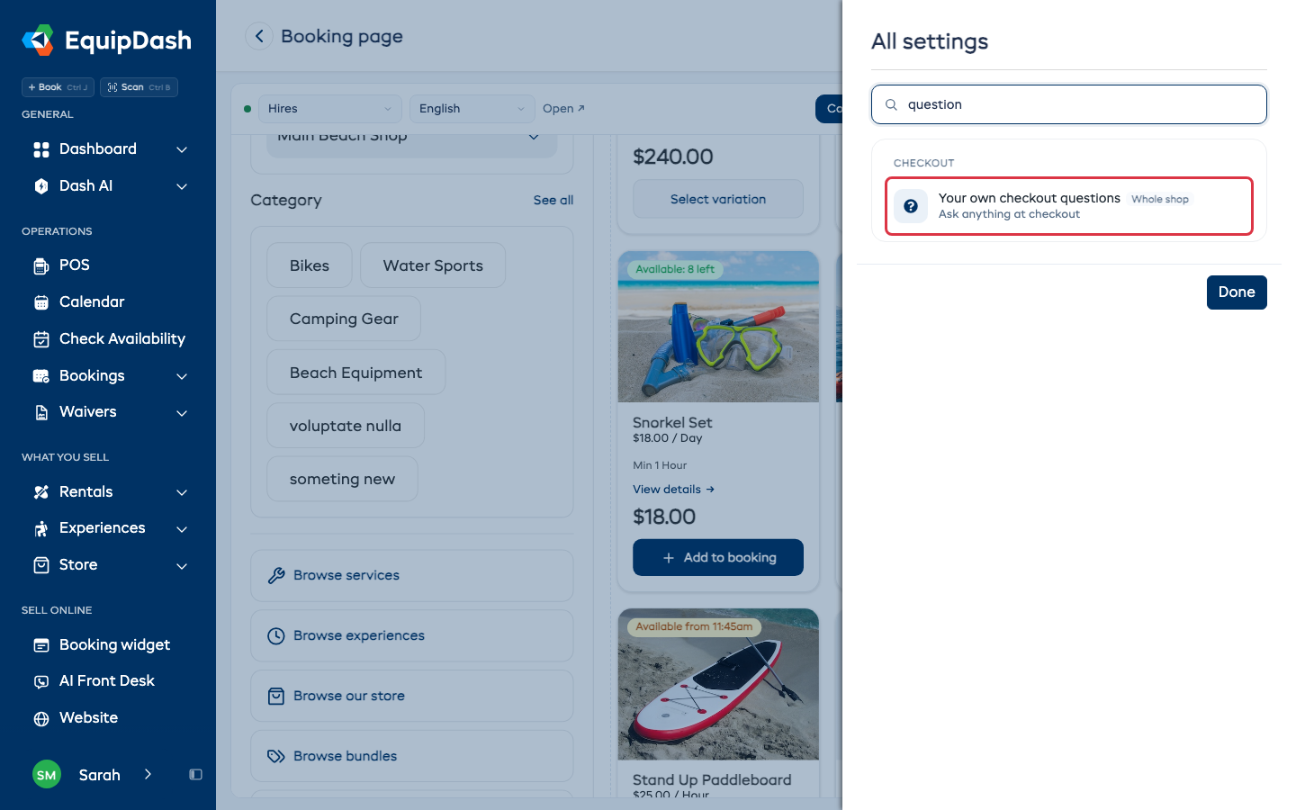
Task: Click Sarah's SM avatar
Action: point(47,775)
